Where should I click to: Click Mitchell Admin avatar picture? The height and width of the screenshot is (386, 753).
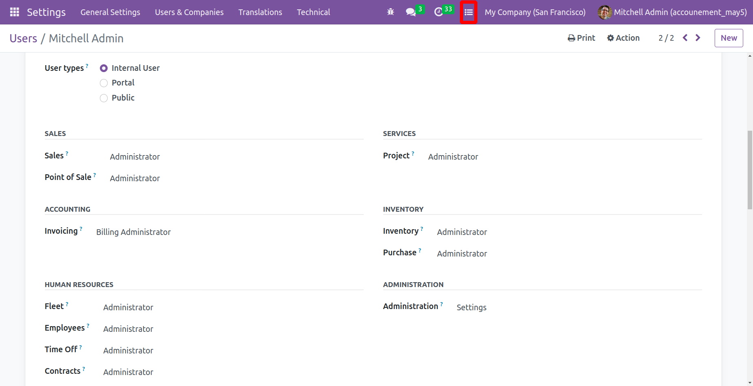tap(604, 12)
